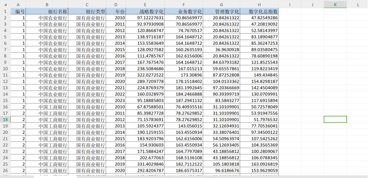Click the active empty cell K18
The height and width of the screenshot is (178, 368).
pos(335,119)
